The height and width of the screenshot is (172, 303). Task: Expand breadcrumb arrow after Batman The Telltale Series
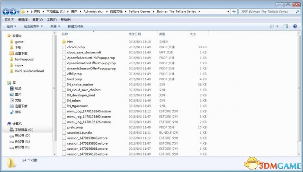[199, 11]
